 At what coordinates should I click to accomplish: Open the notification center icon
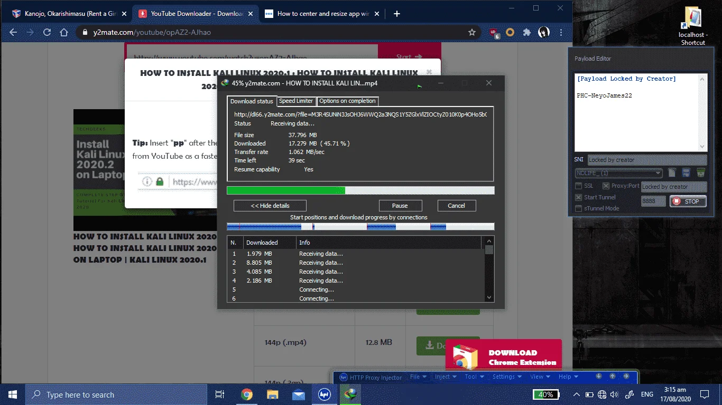pos(704,394)
